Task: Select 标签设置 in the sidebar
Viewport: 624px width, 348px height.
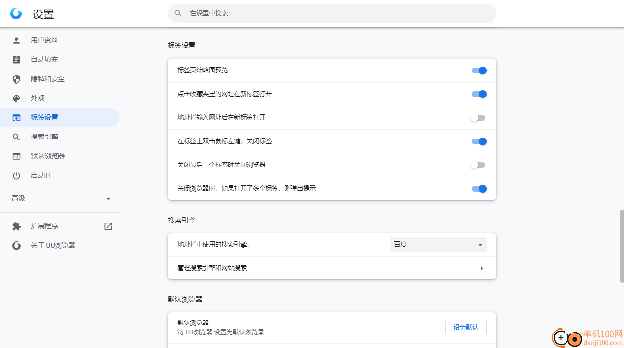Action: 60,117
